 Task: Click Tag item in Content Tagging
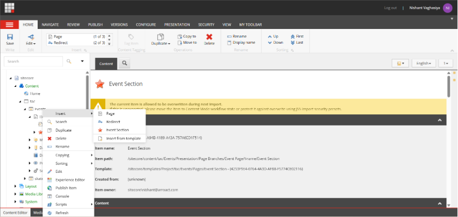(x=131, y=39)
